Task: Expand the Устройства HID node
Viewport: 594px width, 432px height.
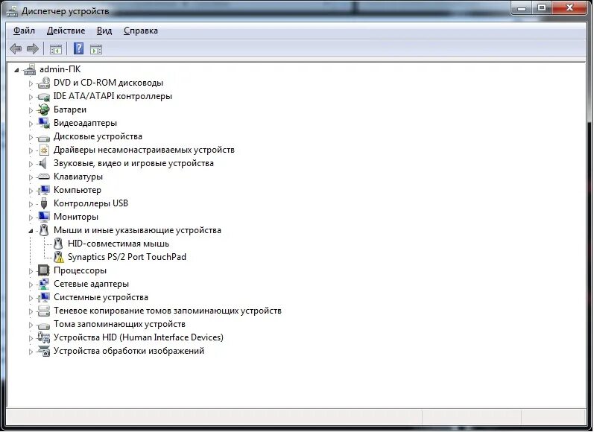Action: point(31,338)
